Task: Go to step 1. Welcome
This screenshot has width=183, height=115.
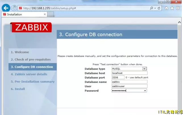Action: pos(20,52)
